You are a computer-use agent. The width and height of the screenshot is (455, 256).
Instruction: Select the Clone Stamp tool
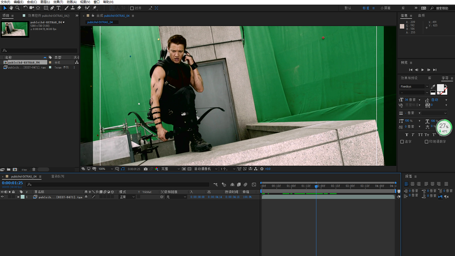[73, 8]
